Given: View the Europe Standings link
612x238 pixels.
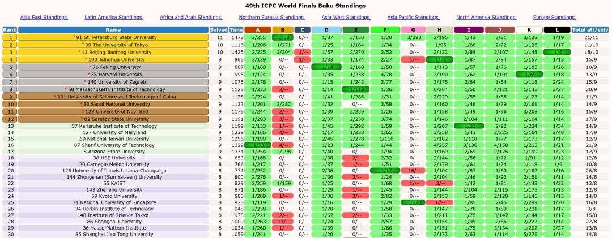Looking at the screenshot, I should pos(554,18).
